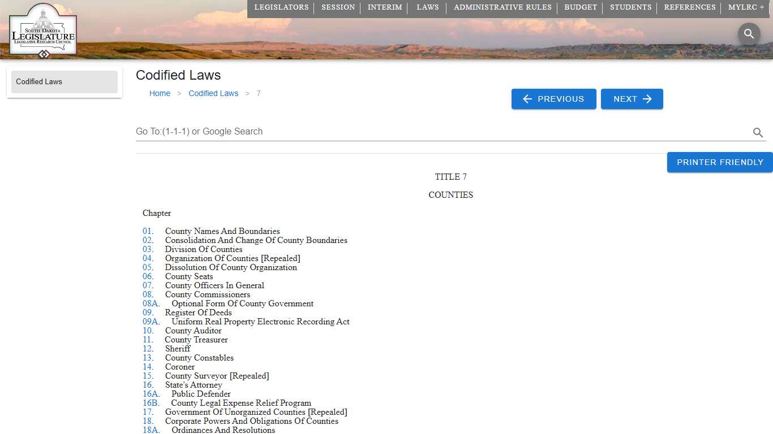
Task: Click the NEXT button
Action: click(632, 99)
